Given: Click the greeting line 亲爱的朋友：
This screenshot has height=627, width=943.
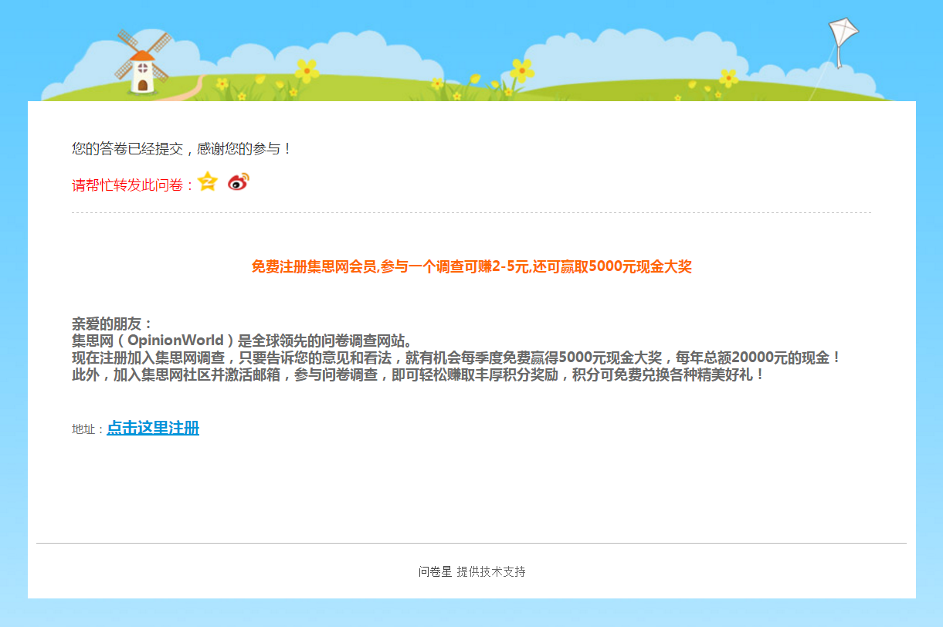Looking at the screenshot, I should point(113,324).
